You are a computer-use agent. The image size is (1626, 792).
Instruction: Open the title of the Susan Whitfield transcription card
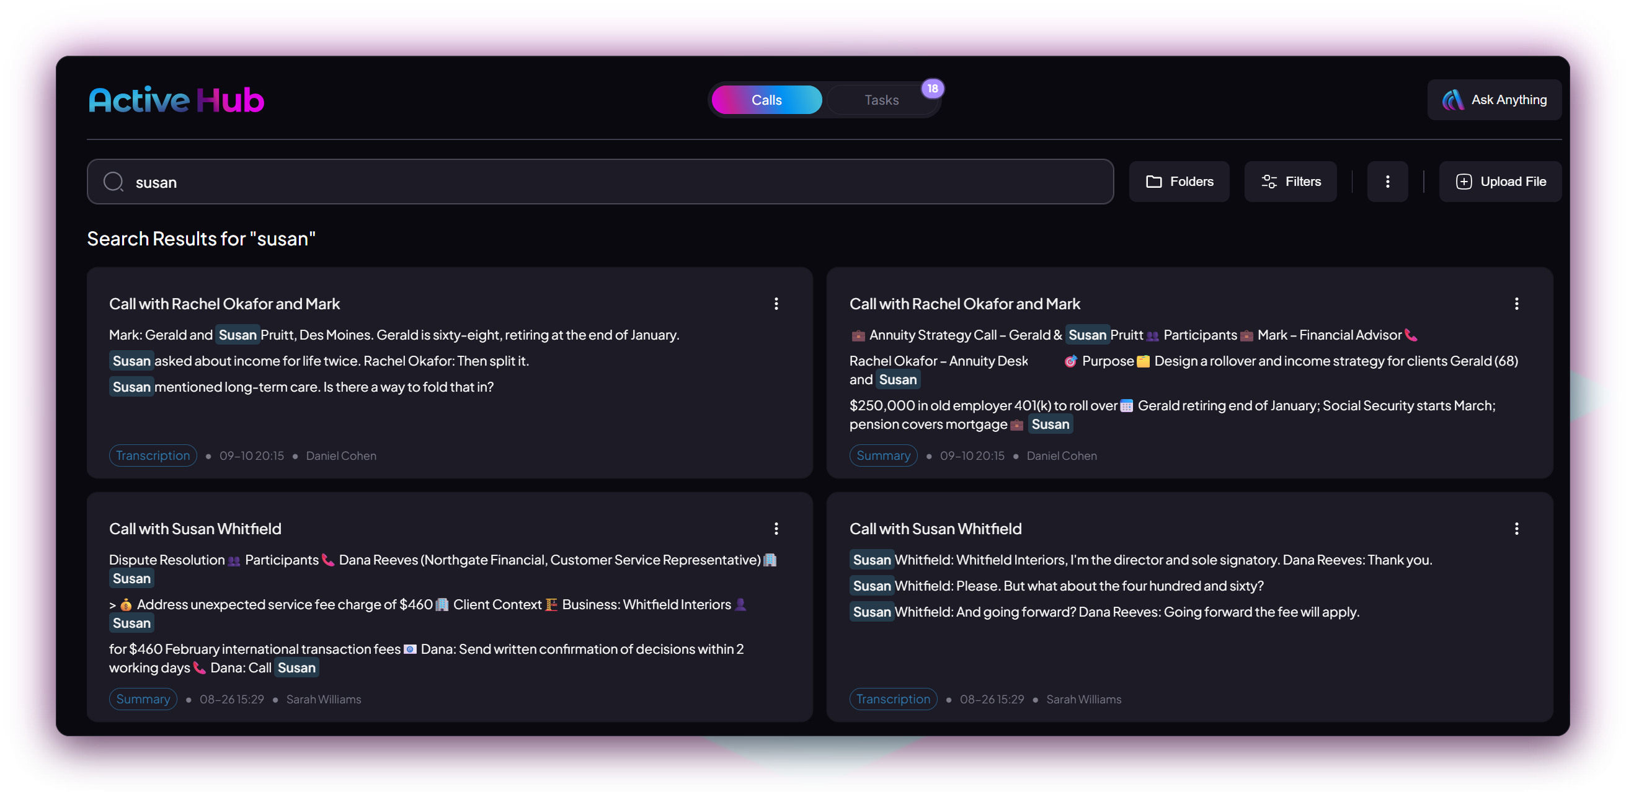tap(935, 529)
